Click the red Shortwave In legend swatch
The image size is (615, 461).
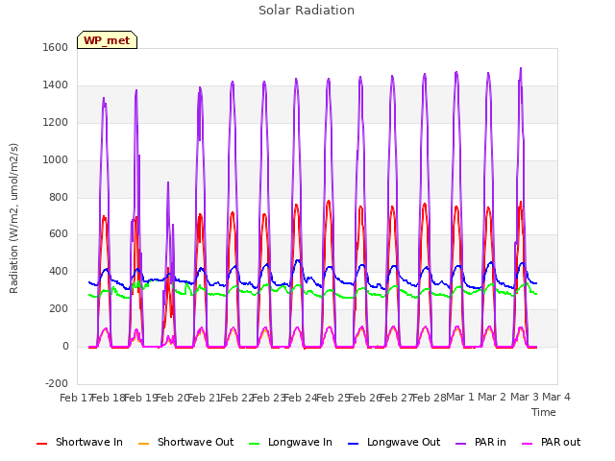[x=41, y=444]
